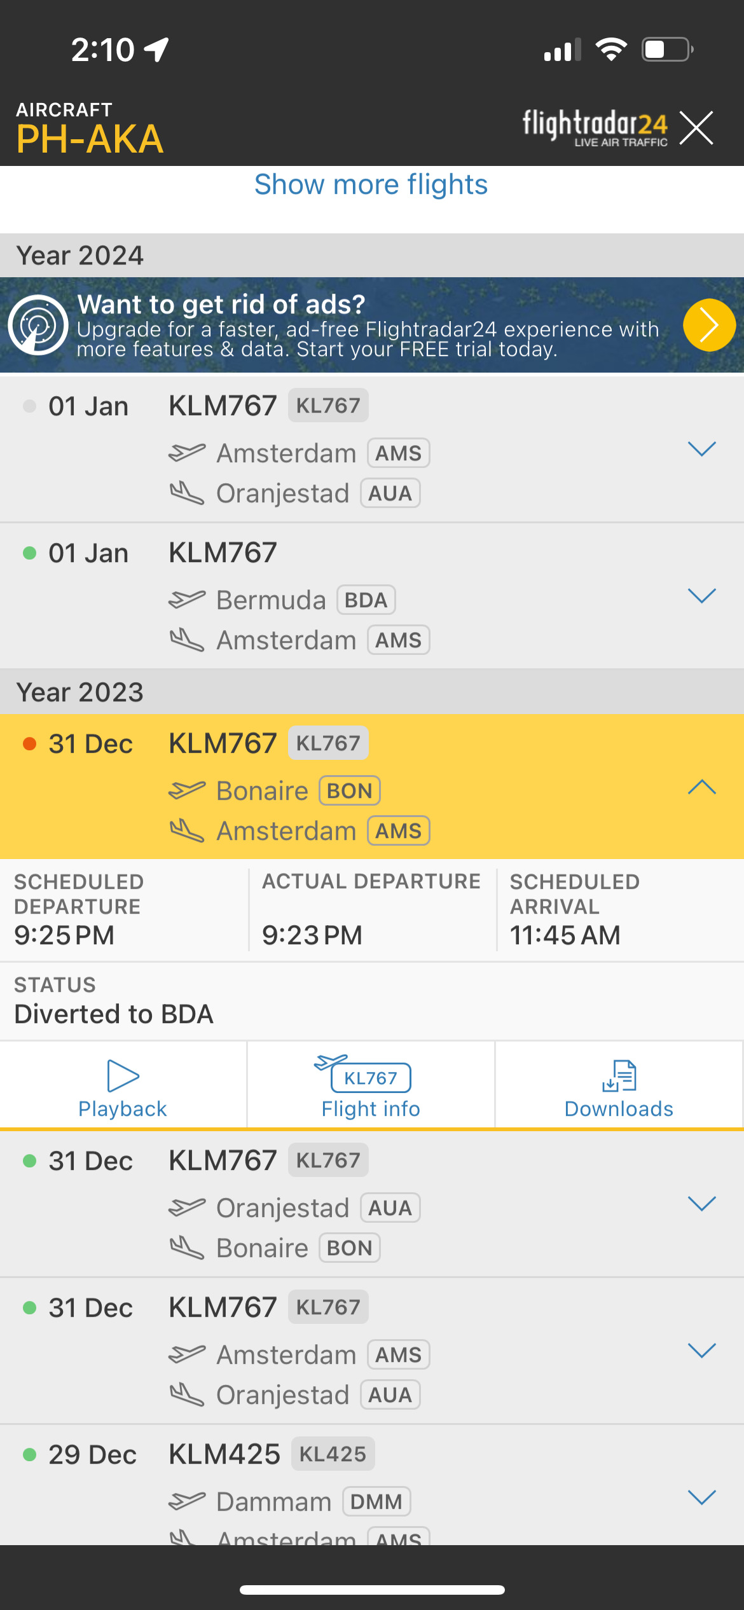Tap the KL767 flight number badge on 01 Jan
Image resolution: width=744 pixels, height=1610 pixels.
[328, 405]
